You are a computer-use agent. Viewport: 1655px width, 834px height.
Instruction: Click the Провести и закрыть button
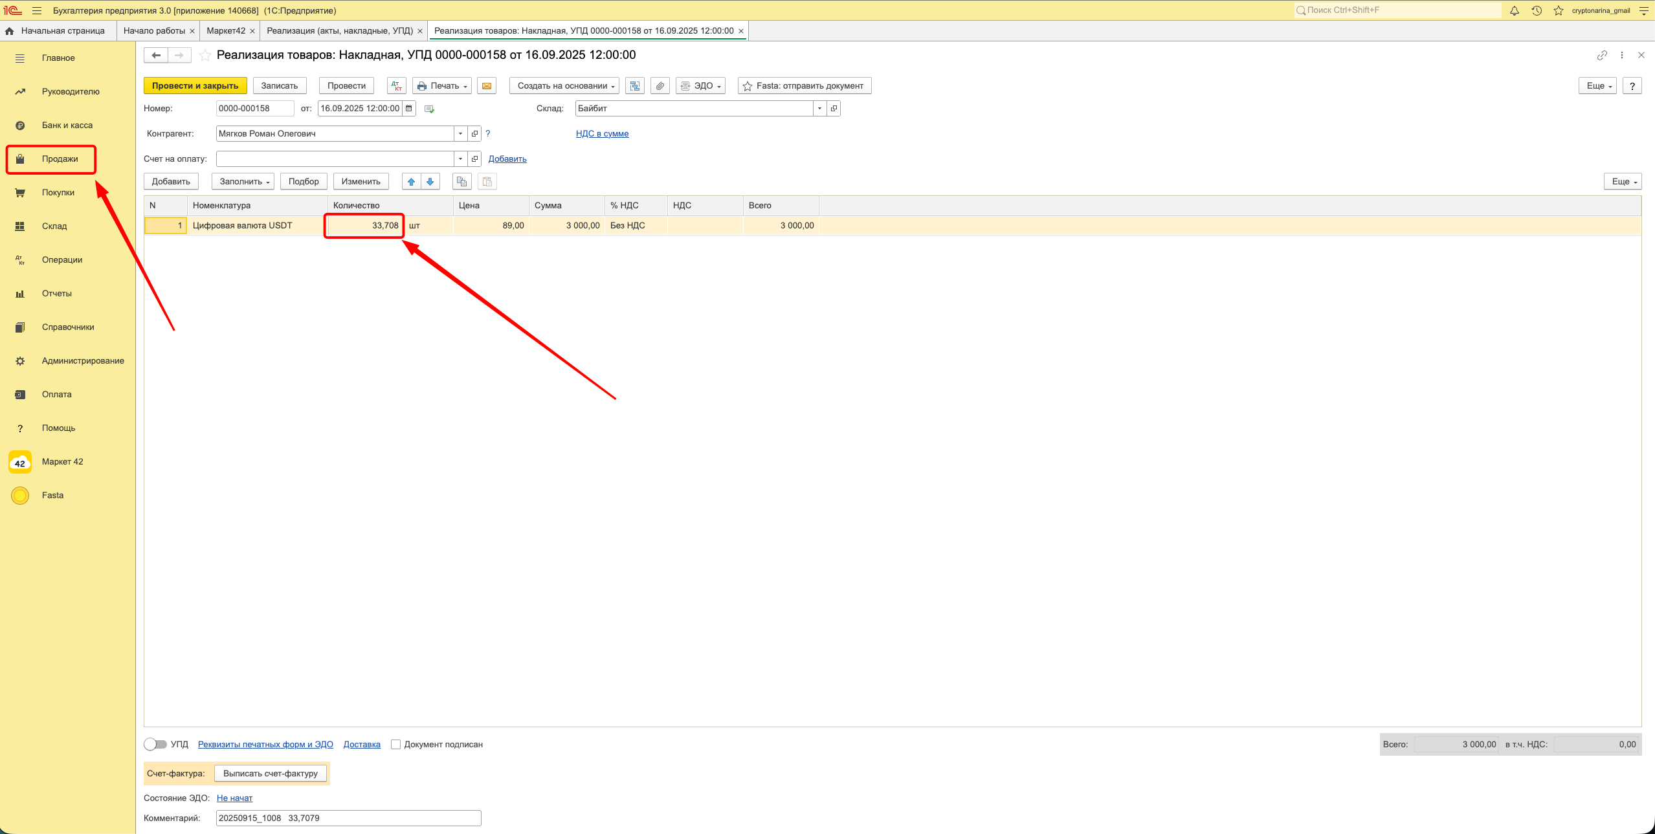[x=195, y=86]
